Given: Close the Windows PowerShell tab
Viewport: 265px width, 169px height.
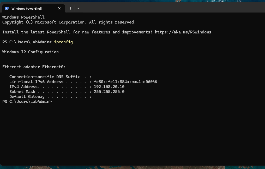Looking at the screenshot, I should pyautogui.click(x=59, y=8).
